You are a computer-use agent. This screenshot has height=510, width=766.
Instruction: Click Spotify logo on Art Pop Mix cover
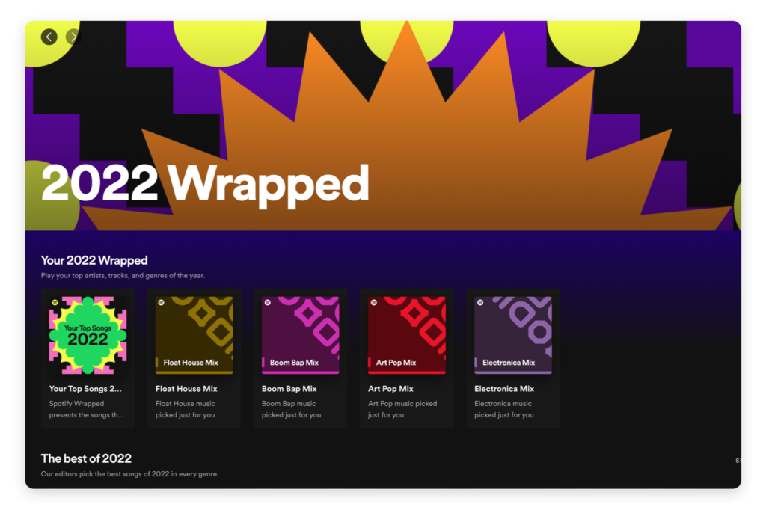pos(374,302)
